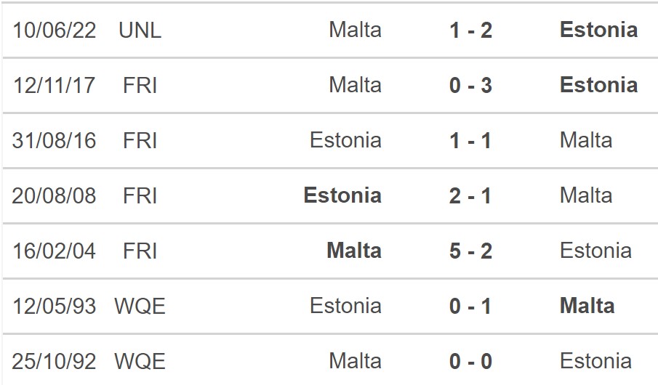Open Malta in the 10/06/22 row
658x385 pixels.
coord(355,30)
